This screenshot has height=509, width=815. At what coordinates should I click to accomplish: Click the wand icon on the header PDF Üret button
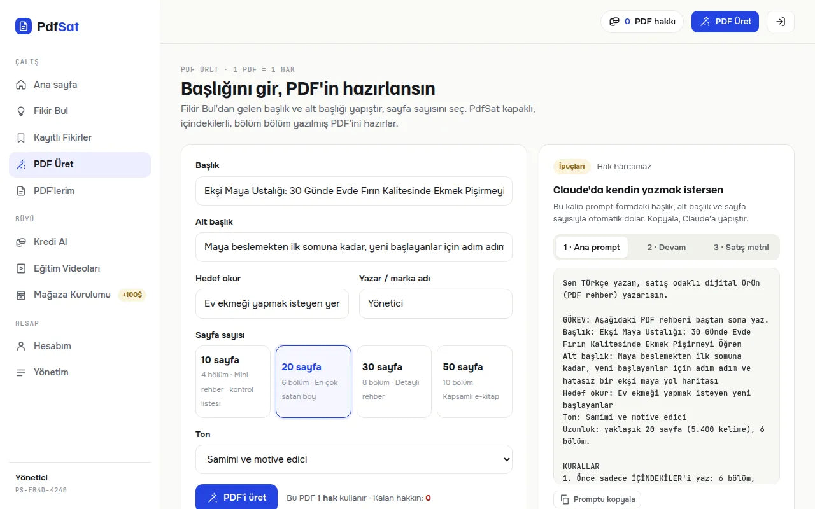click(705, 22)
